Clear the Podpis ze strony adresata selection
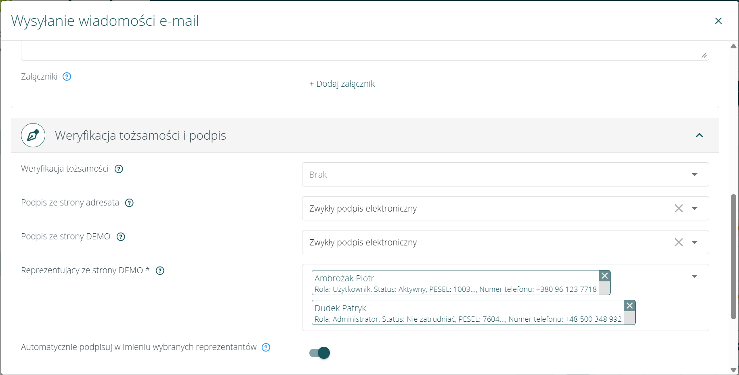Screen dimensions: 739x375 [x=678, y=208]
